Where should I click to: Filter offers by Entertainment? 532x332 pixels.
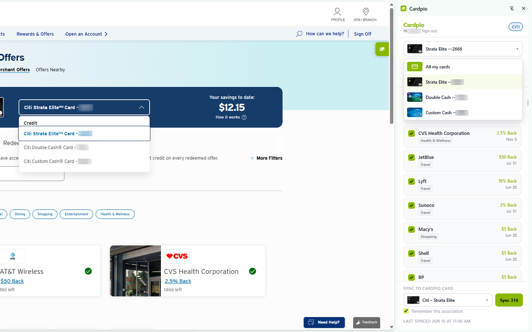click(x=76, y=214)
